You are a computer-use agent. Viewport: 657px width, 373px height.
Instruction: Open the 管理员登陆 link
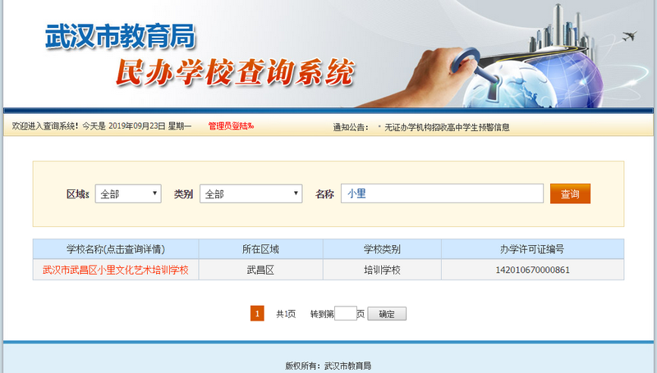coord(231,126)
